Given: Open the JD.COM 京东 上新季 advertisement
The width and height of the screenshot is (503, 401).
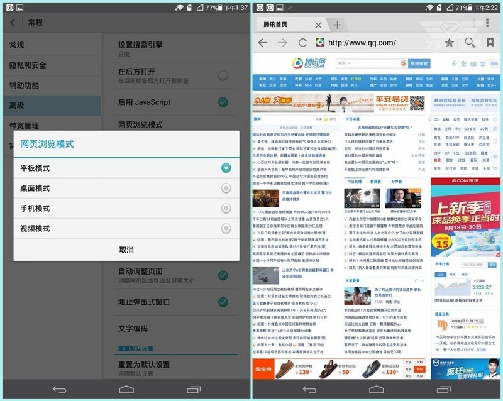Looking at the screenshot, I should 465,217.
